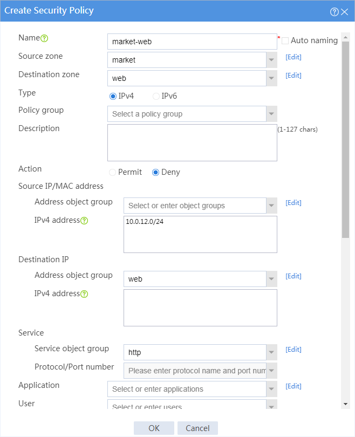The width and height of the screenshot is (355, 437).
Task: Click the Cancel button
Action: [x=197, y=428]
